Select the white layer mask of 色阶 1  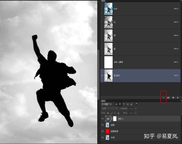point(115,119)
